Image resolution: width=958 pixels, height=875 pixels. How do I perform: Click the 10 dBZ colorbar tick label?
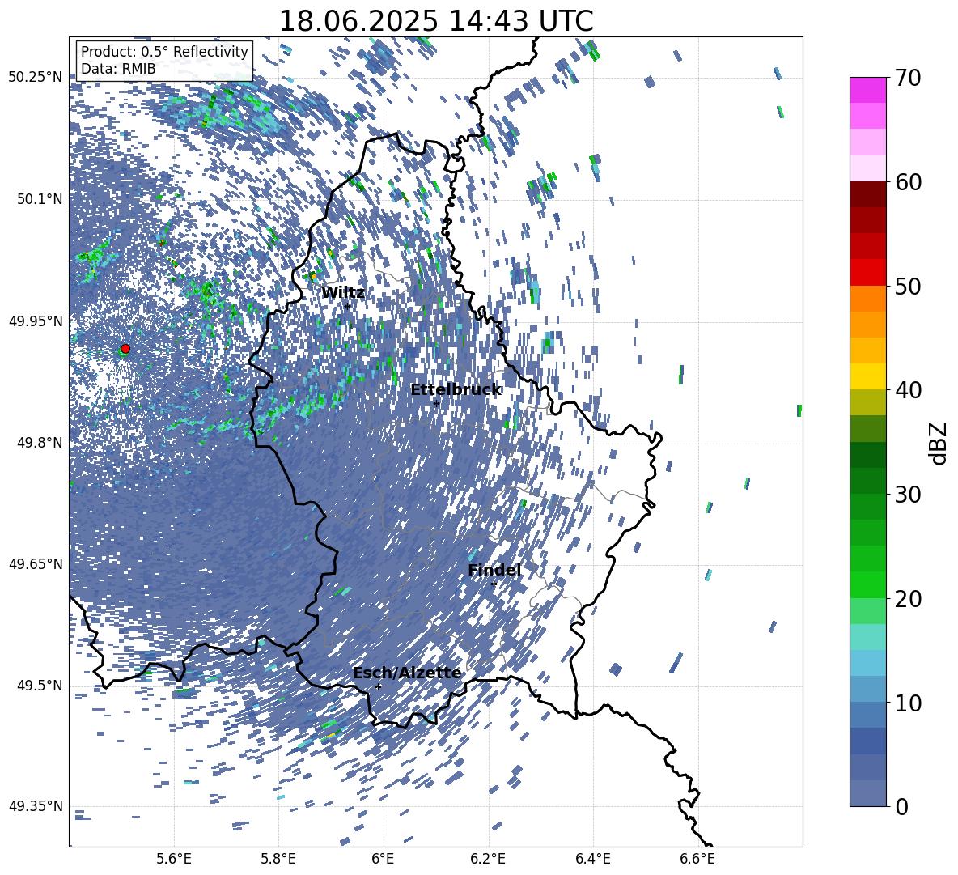[908, 703]
